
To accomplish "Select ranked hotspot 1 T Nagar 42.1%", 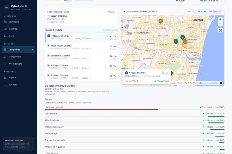I will [81, 38].
